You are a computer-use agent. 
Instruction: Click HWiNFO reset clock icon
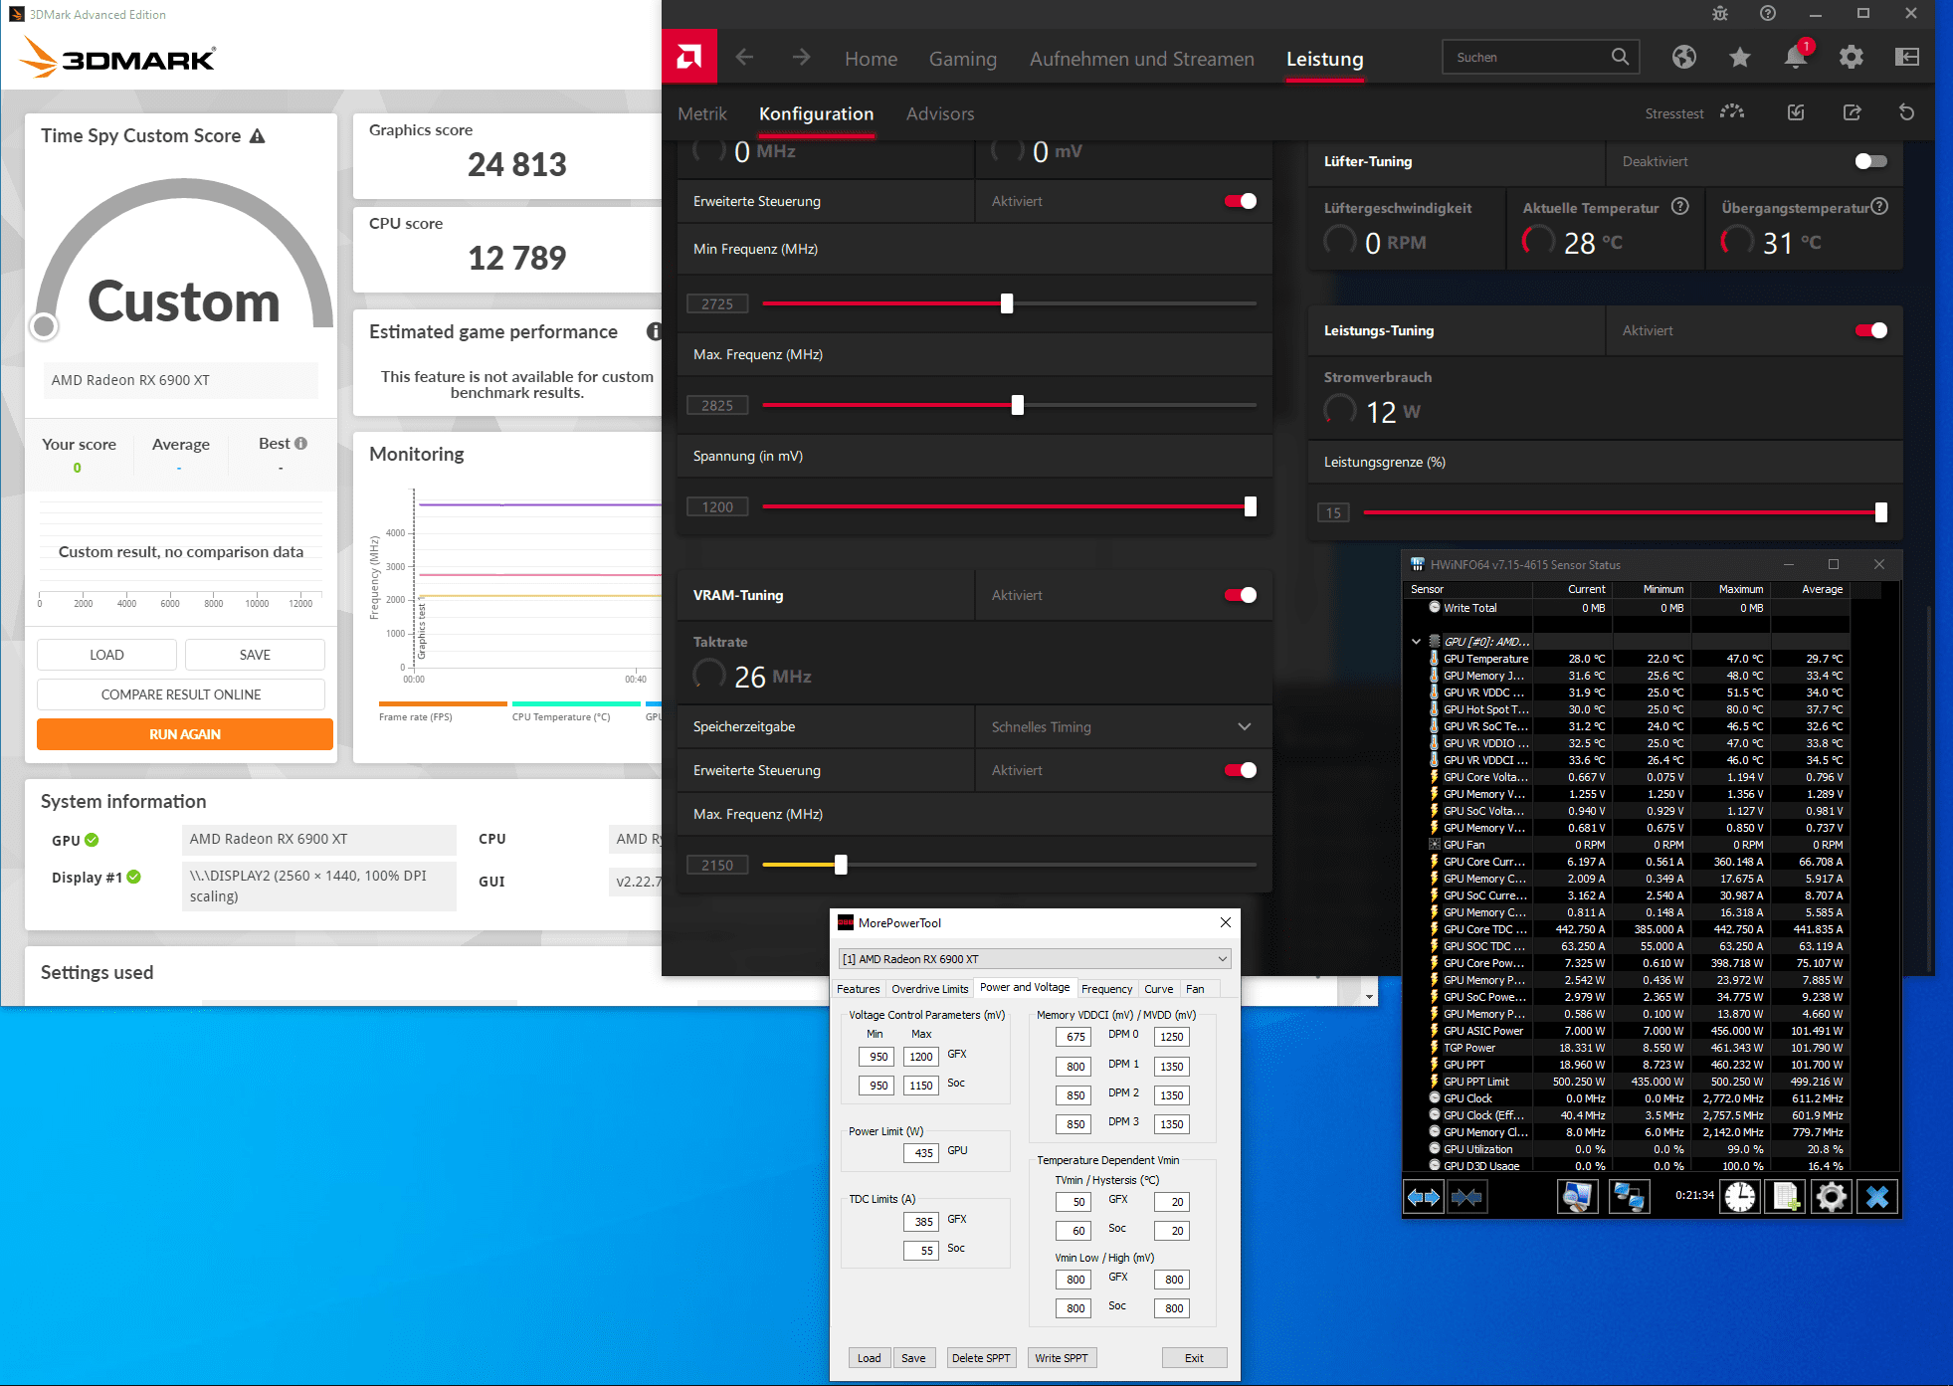pos(1739,1196)
